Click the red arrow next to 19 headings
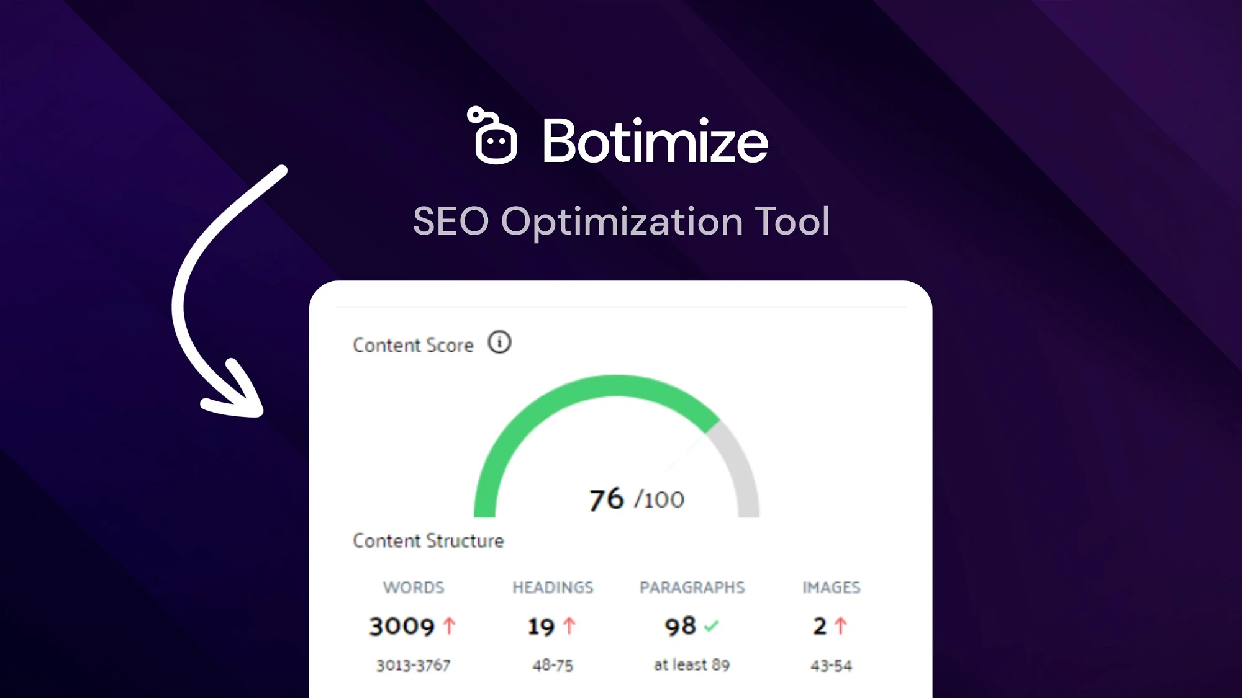1242x698 pixels. click(569, 626)
